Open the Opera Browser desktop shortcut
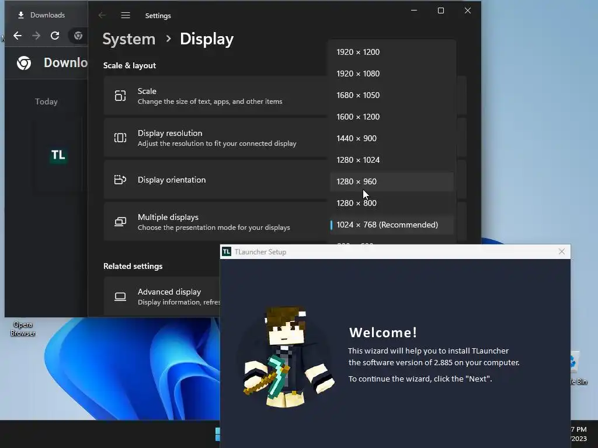The height and width of the screenshot is (448, 598). (x=23, y=328)
